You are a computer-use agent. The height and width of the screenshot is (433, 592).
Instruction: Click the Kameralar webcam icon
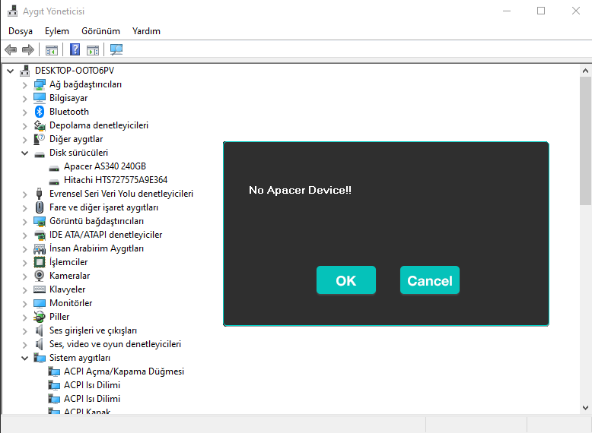(39, 276)
